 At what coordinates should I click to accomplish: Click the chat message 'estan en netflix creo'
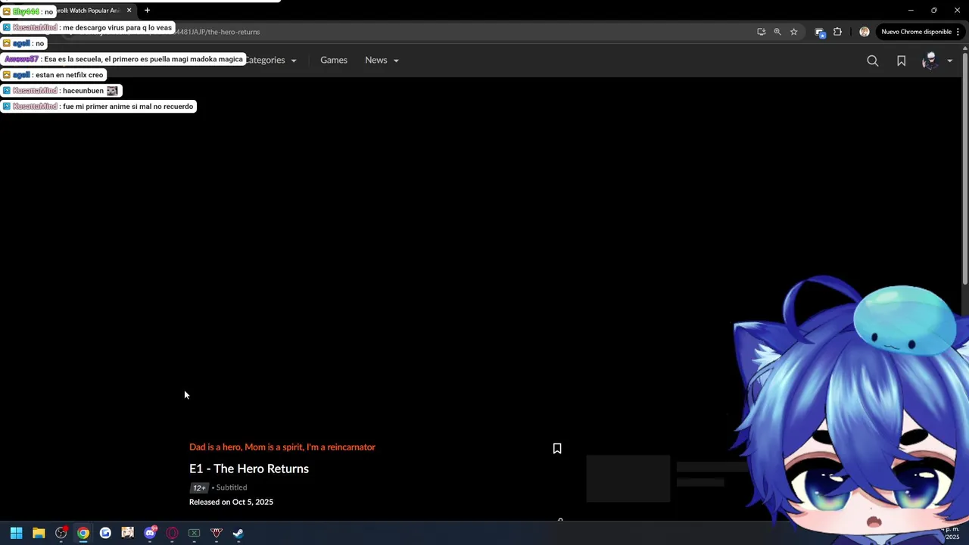(x=53, y=75)
